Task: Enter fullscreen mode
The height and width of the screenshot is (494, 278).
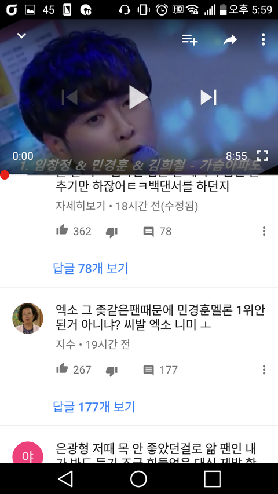Action: click(x=262, y=156)
